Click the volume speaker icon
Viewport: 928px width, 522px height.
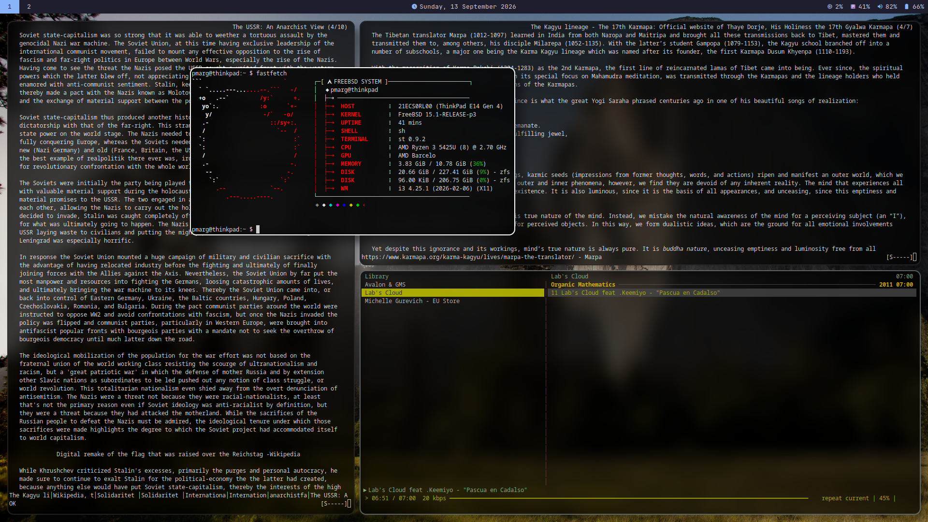click(x=880, y=7)
